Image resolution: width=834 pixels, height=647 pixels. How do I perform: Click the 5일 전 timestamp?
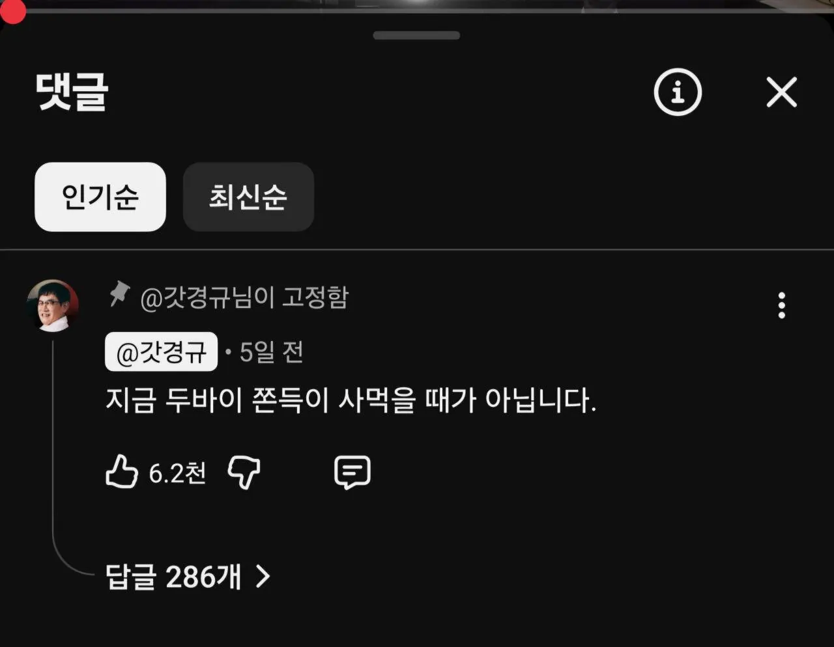point(271,352)
